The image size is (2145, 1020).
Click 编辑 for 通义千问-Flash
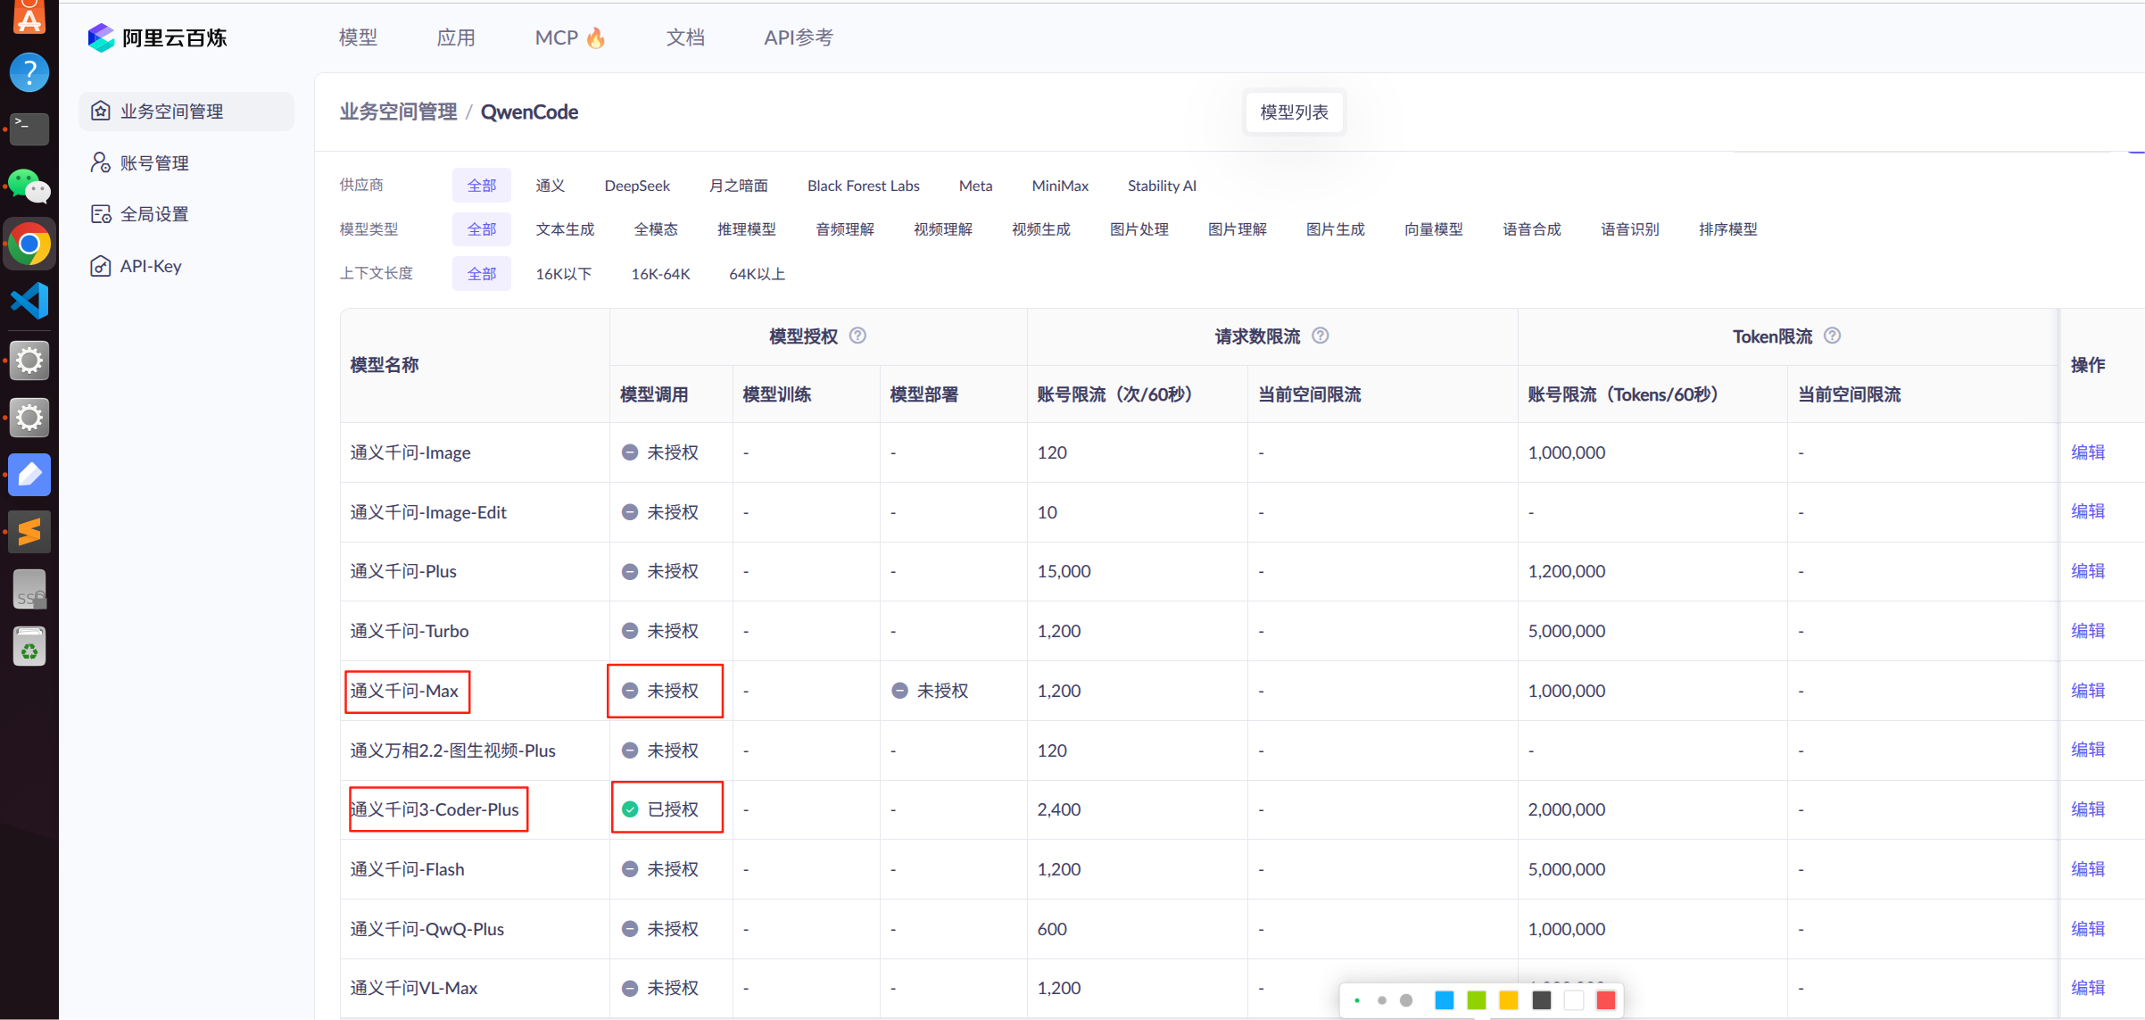click(2088, 869)
